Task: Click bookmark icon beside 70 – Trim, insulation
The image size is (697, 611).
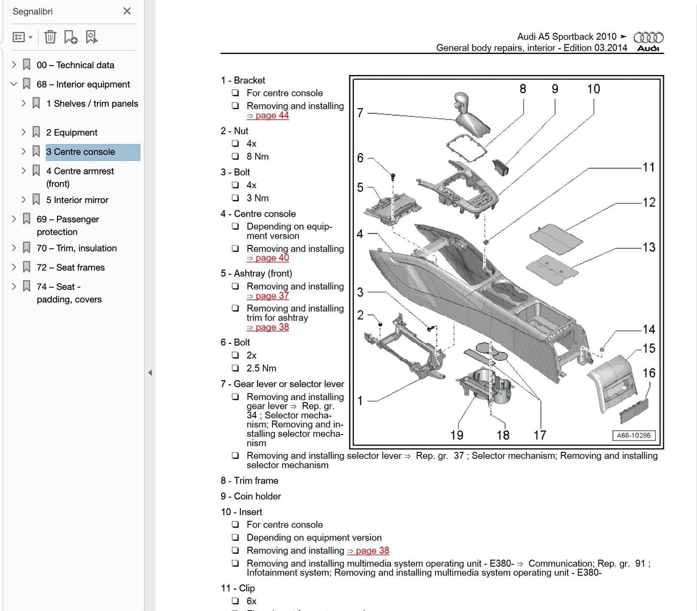Action: (27, 248)
